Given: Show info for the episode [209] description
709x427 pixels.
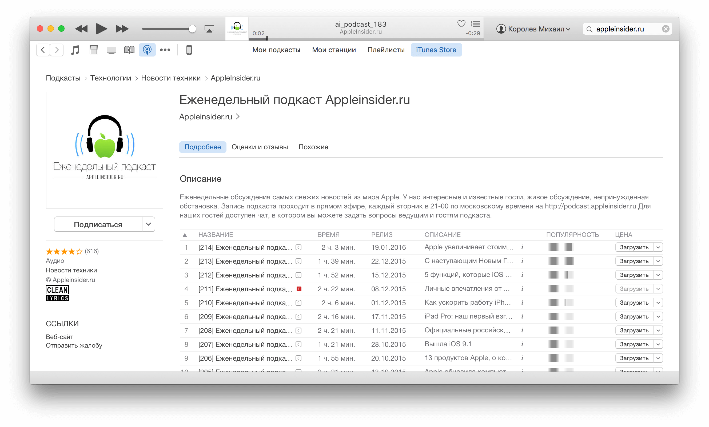Looking at the screenshot, I should [x=522, y=316].
